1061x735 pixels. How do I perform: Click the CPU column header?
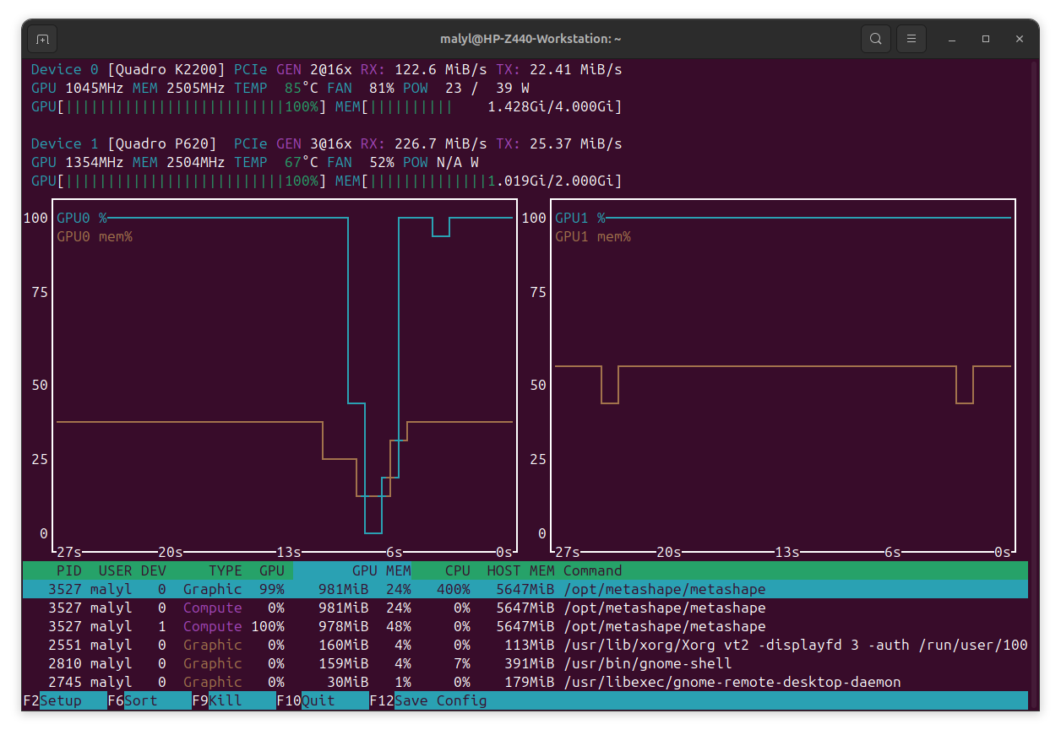coord(458,570)
